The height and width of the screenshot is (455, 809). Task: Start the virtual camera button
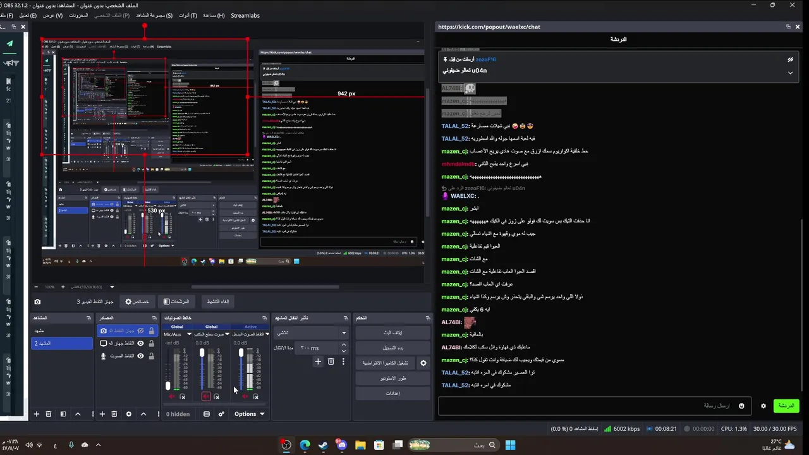[385, 363]
